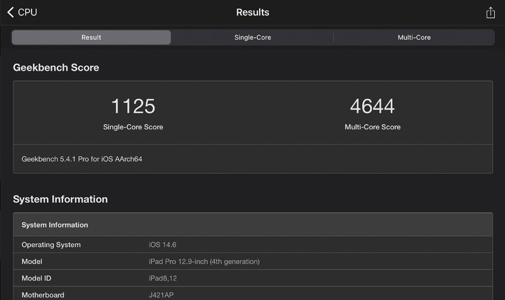Click the Model ID row label
This screenshot has width=505, height=300.
37,278
